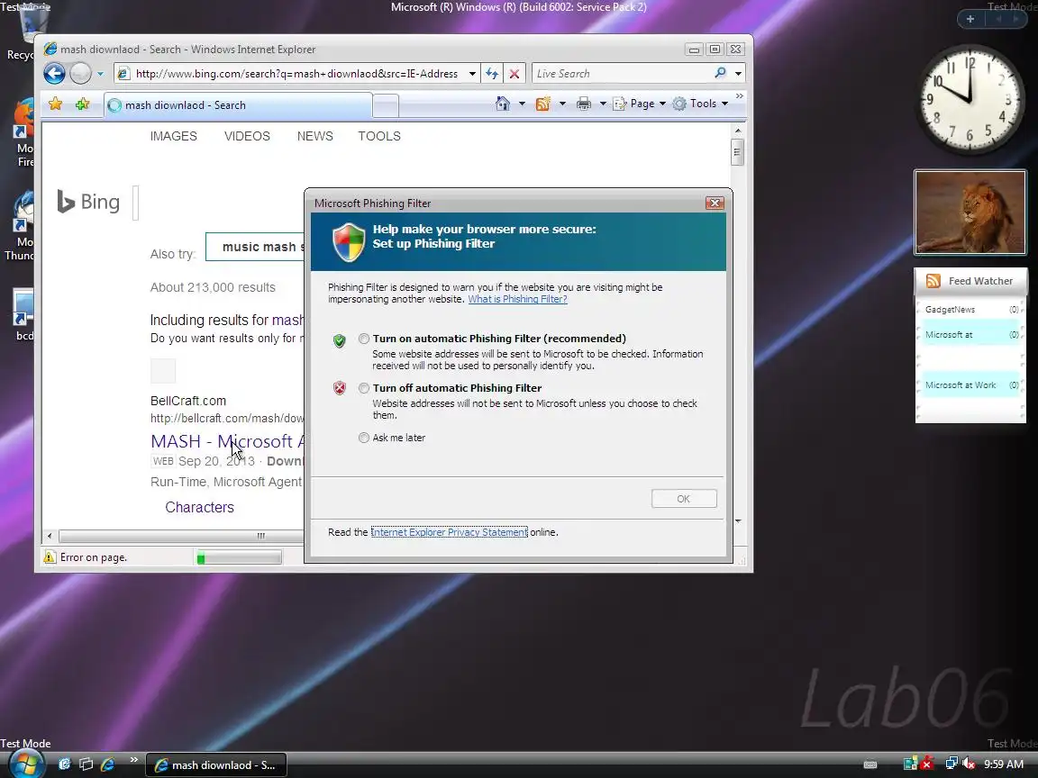Open the GadgetNews feed entry

[x=971, y=310]
